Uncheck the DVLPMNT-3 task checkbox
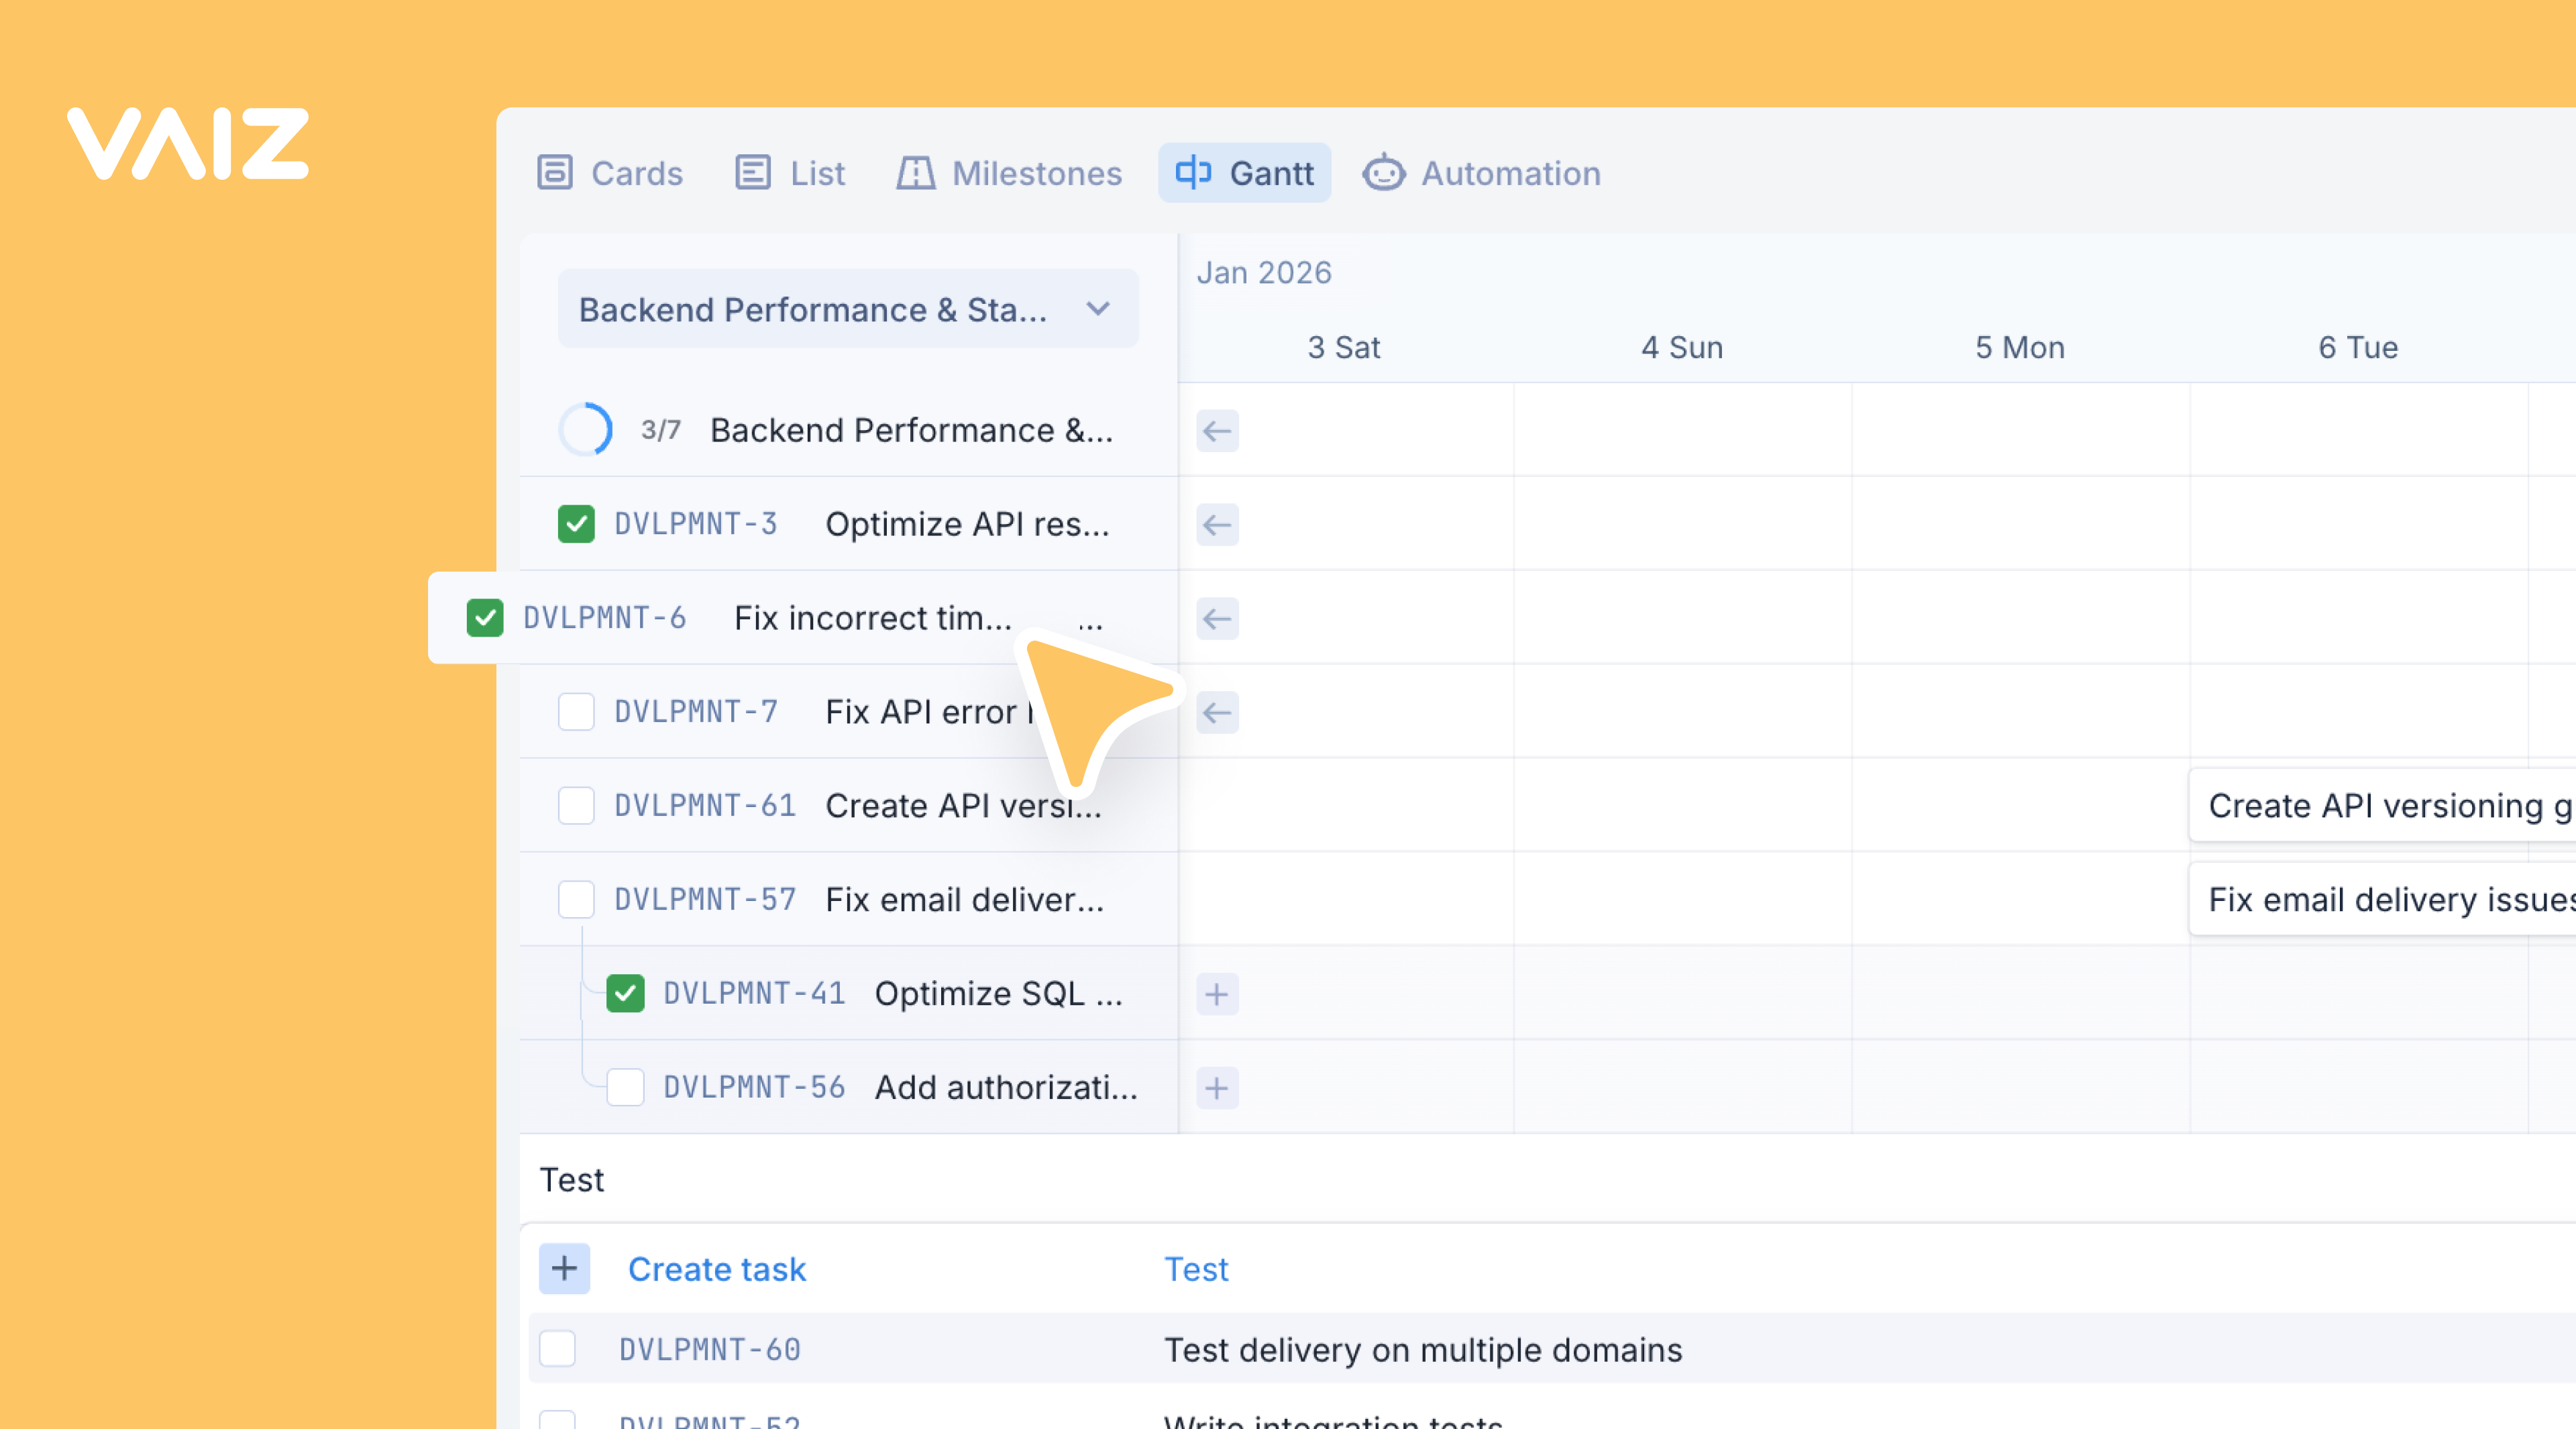The height and width of the screenshot is (1429, 2576). tap(576, 524)
